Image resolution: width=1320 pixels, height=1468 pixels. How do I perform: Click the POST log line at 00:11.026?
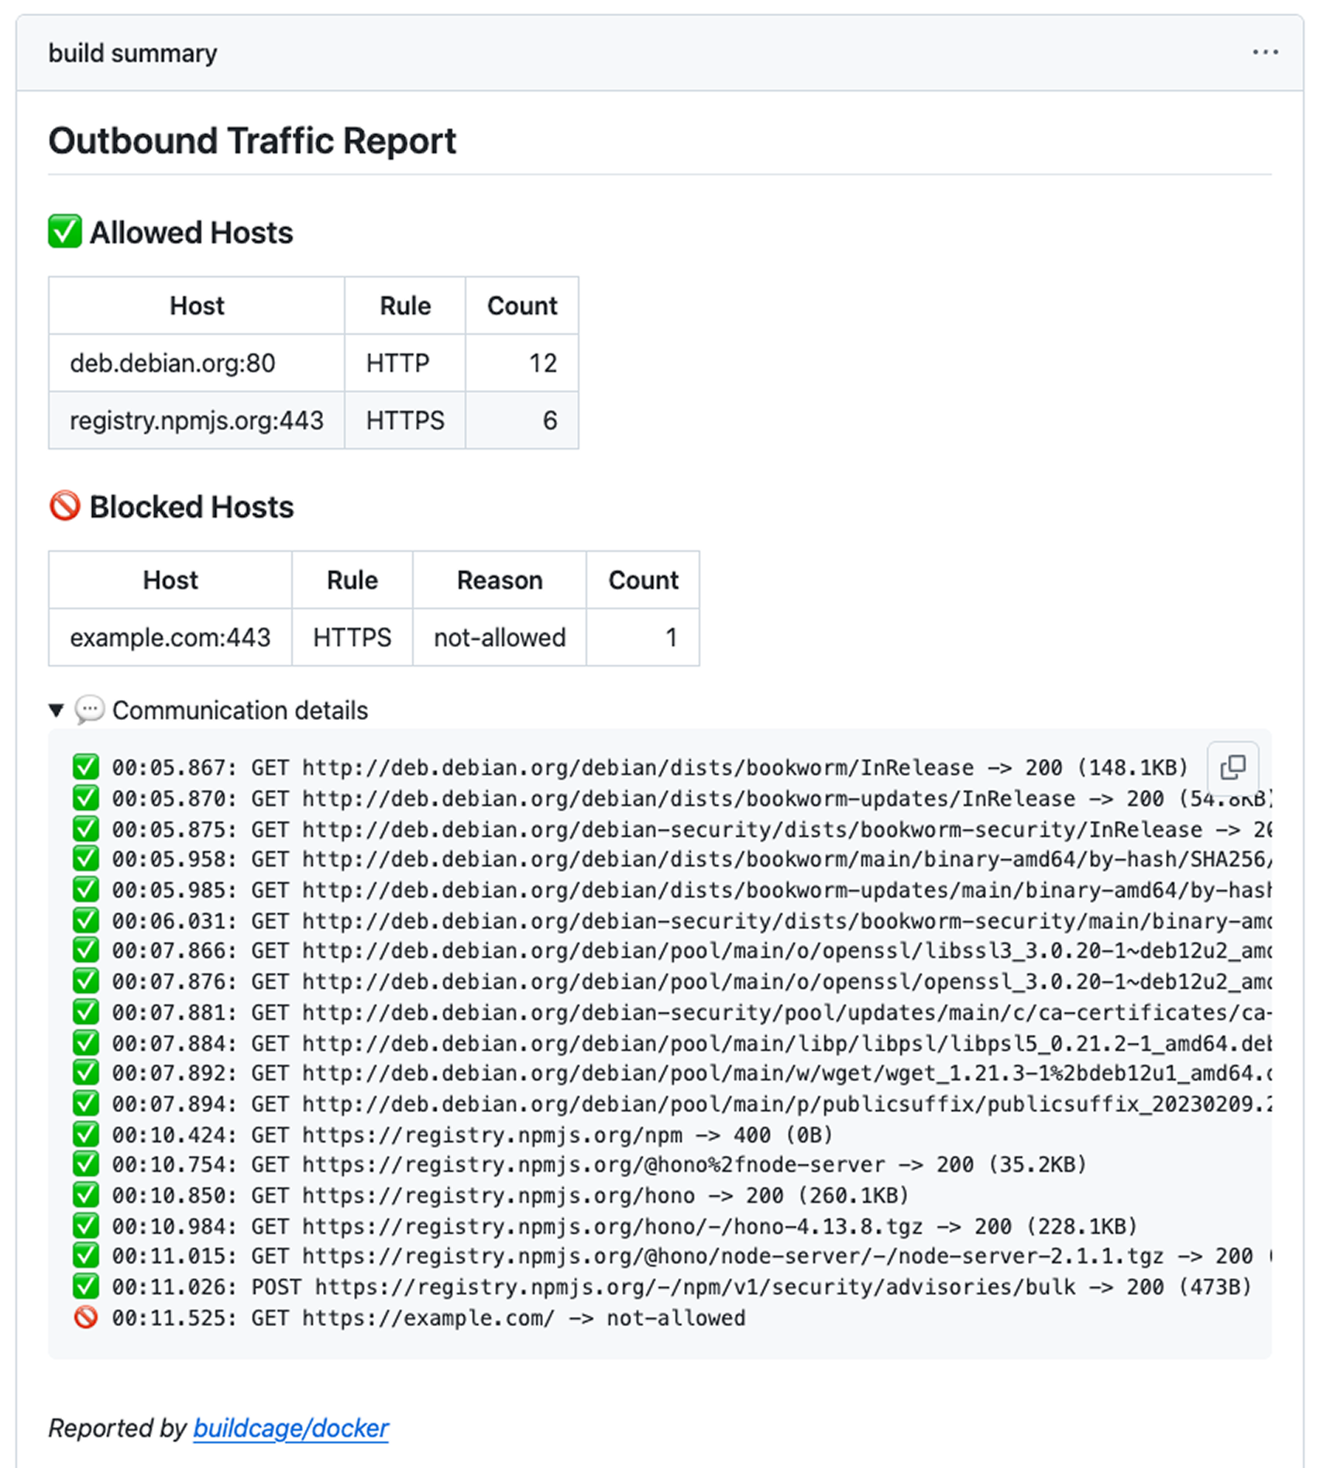click(x=662, y=1287)
